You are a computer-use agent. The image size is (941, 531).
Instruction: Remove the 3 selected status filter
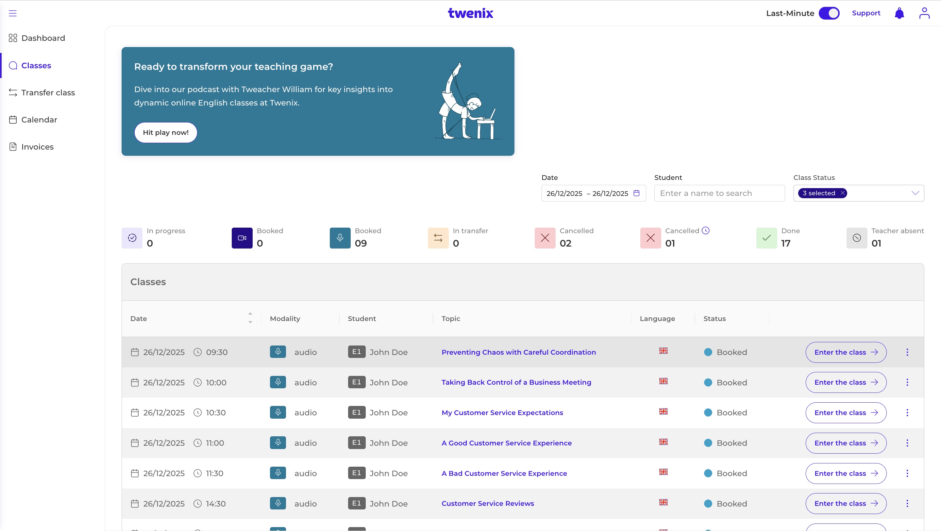(843, 193)
